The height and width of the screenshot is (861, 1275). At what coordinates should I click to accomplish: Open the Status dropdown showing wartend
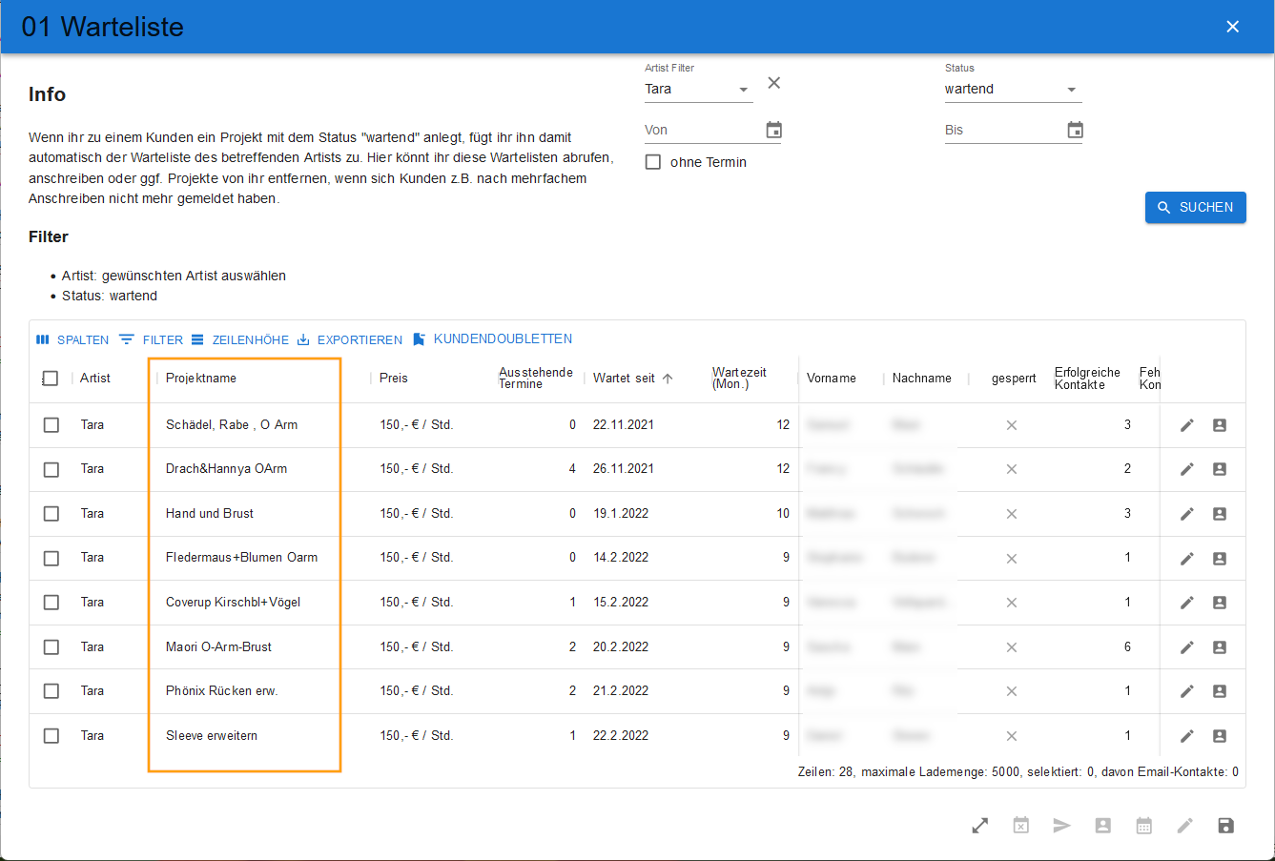pos(1013,90)
